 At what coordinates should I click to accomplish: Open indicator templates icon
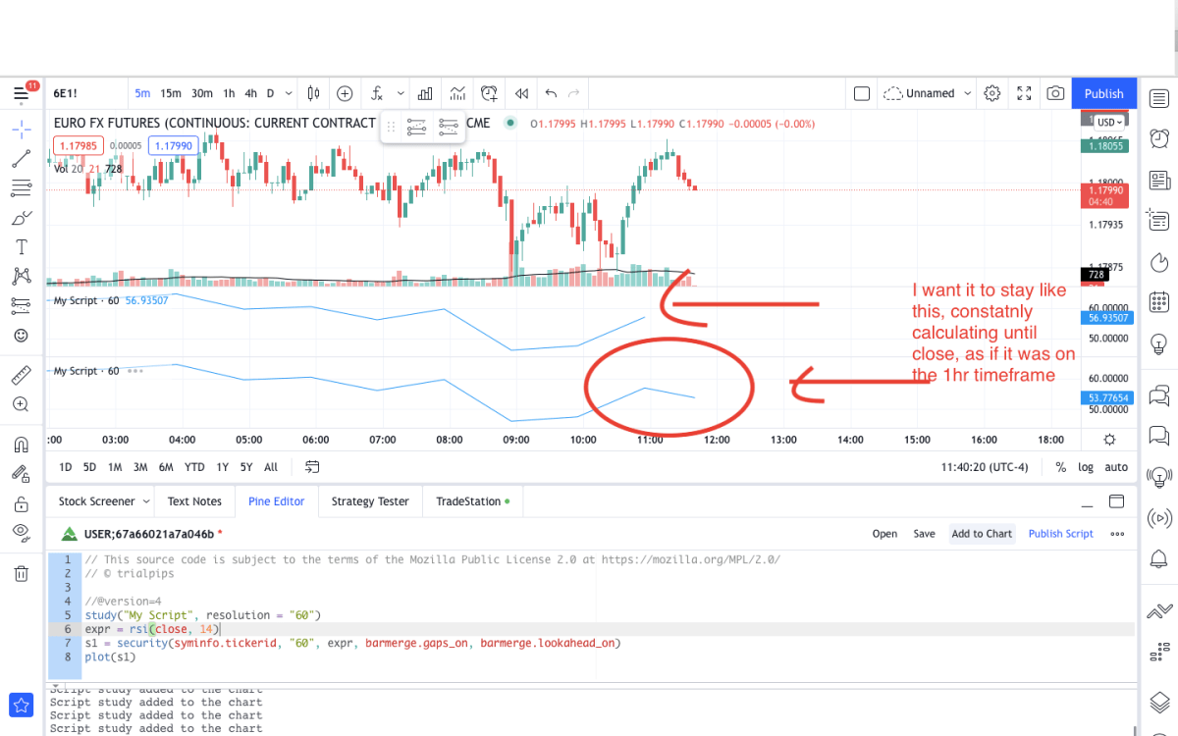[x=457, y=93]
